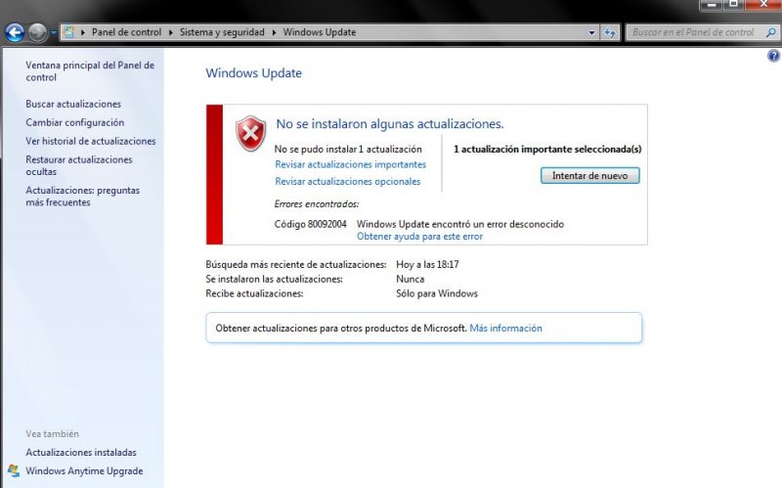Click the 'Código 80092004' error text
Screen dimensions: 782x488
point(310,224)
